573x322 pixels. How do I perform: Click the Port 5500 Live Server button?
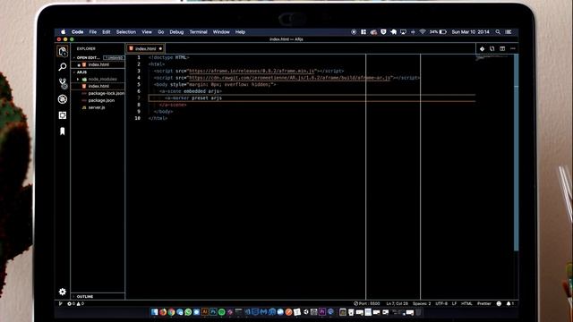366,303
